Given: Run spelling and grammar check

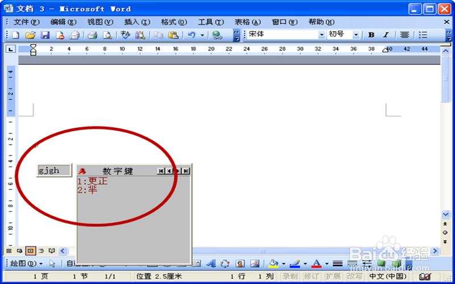Looking at the screenshot, I should (125, 35).
